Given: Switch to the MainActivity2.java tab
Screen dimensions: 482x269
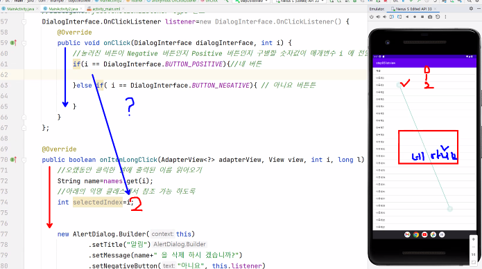Looking at the screenshot, I should (63, 9).
